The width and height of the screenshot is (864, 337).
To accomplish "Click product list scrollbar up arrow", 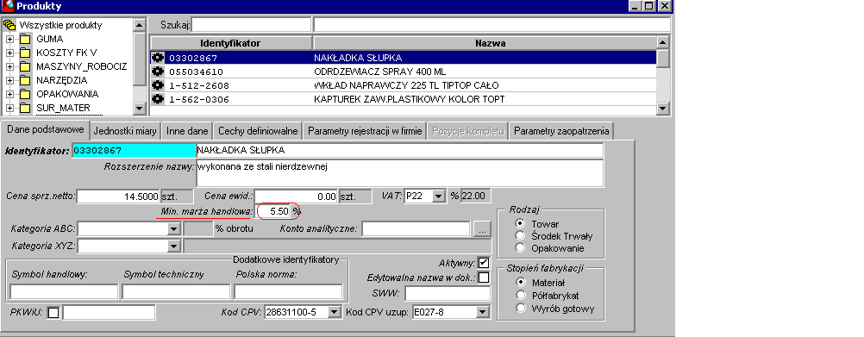I will pyautogui.click(x=663, y=42).
